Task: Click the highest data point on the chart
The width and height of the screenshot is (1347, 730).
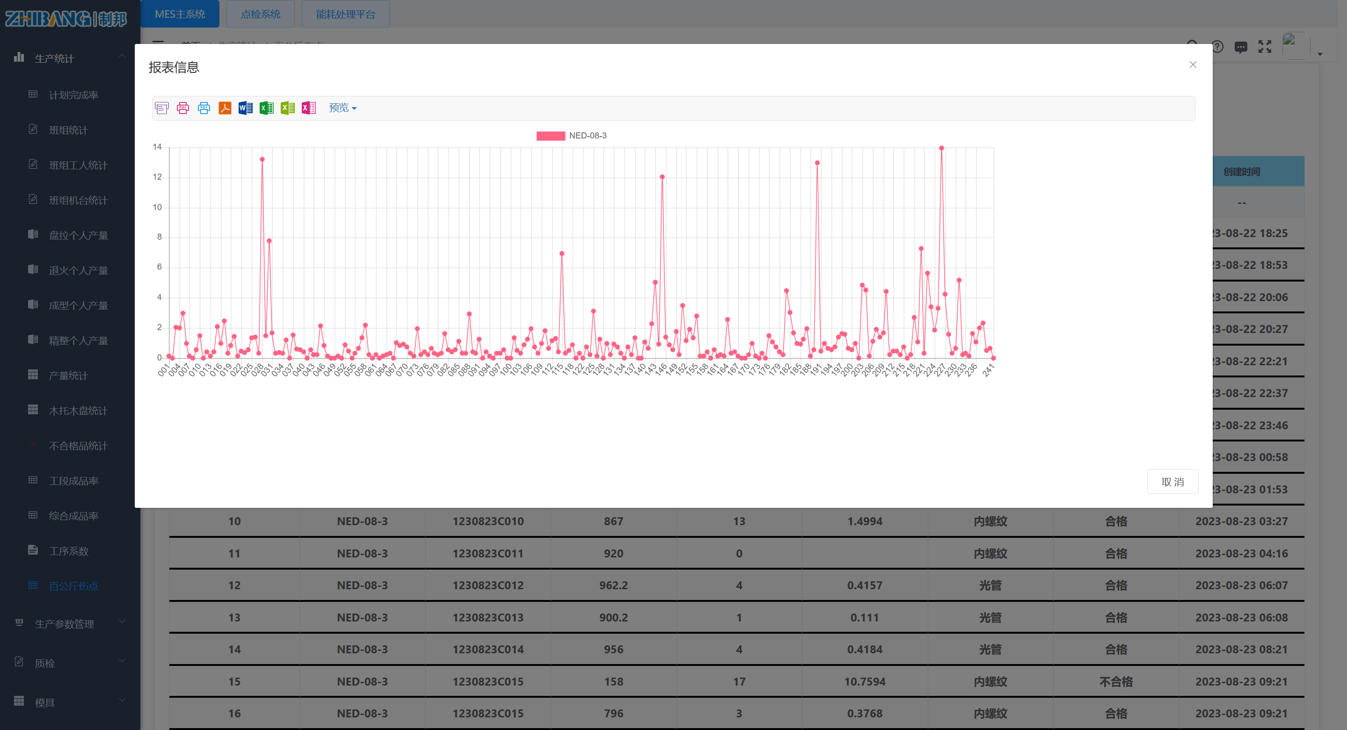Action: click(941, 148)
